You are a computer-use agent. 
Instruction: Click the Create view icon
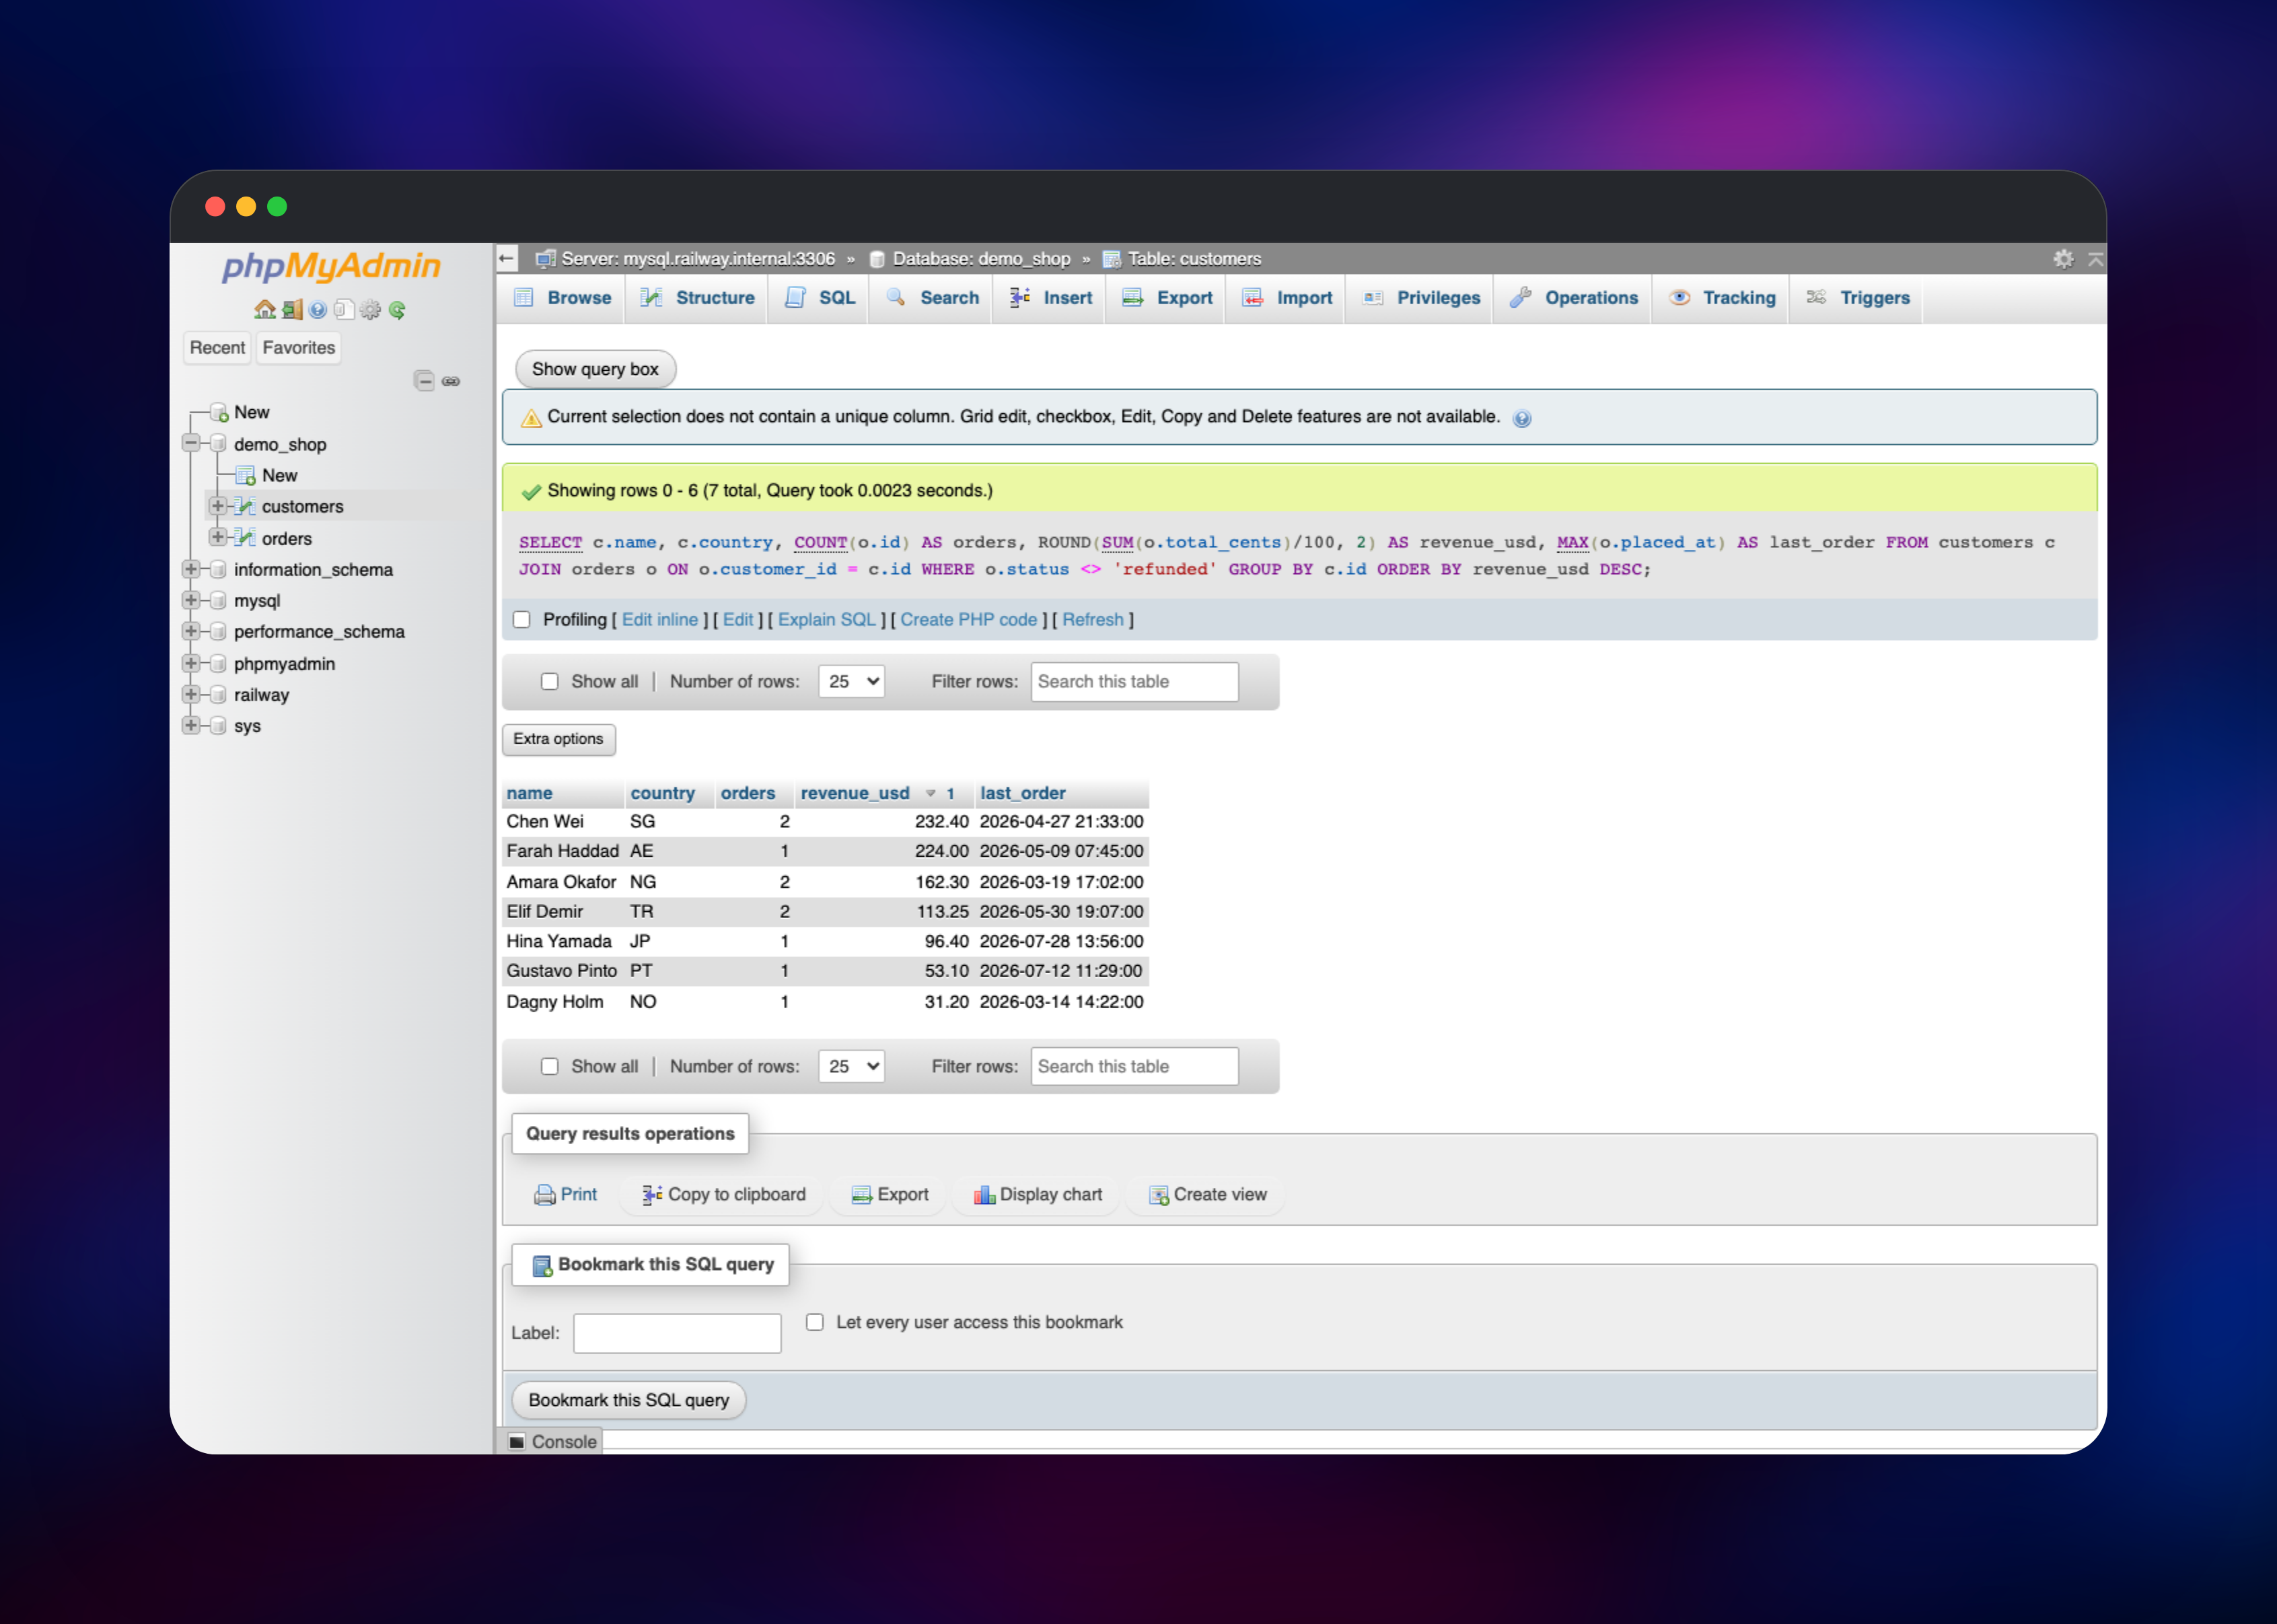tap(1159, 1195)
